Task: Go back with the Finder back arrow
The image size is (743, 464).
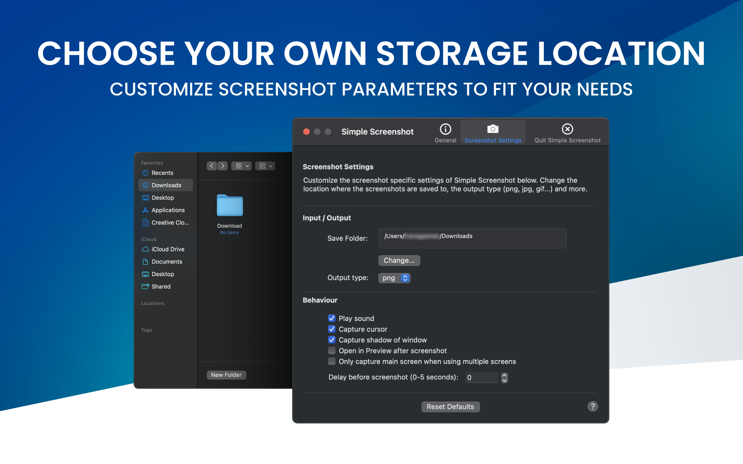Action: (x=212, y=166)
